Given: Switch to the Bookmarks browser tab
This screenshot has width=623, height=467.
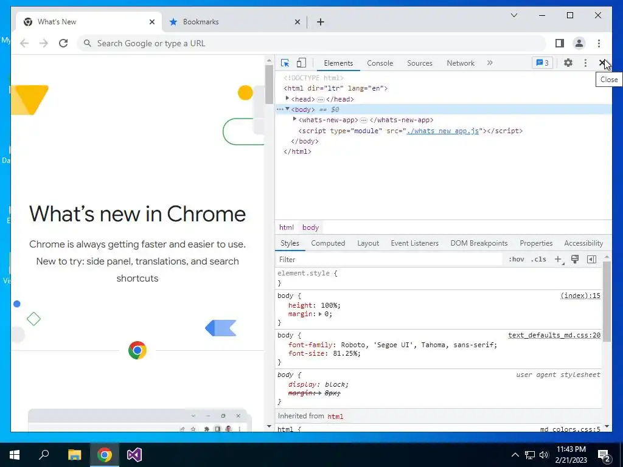Looking at the screenshot, I should point(234,22).
